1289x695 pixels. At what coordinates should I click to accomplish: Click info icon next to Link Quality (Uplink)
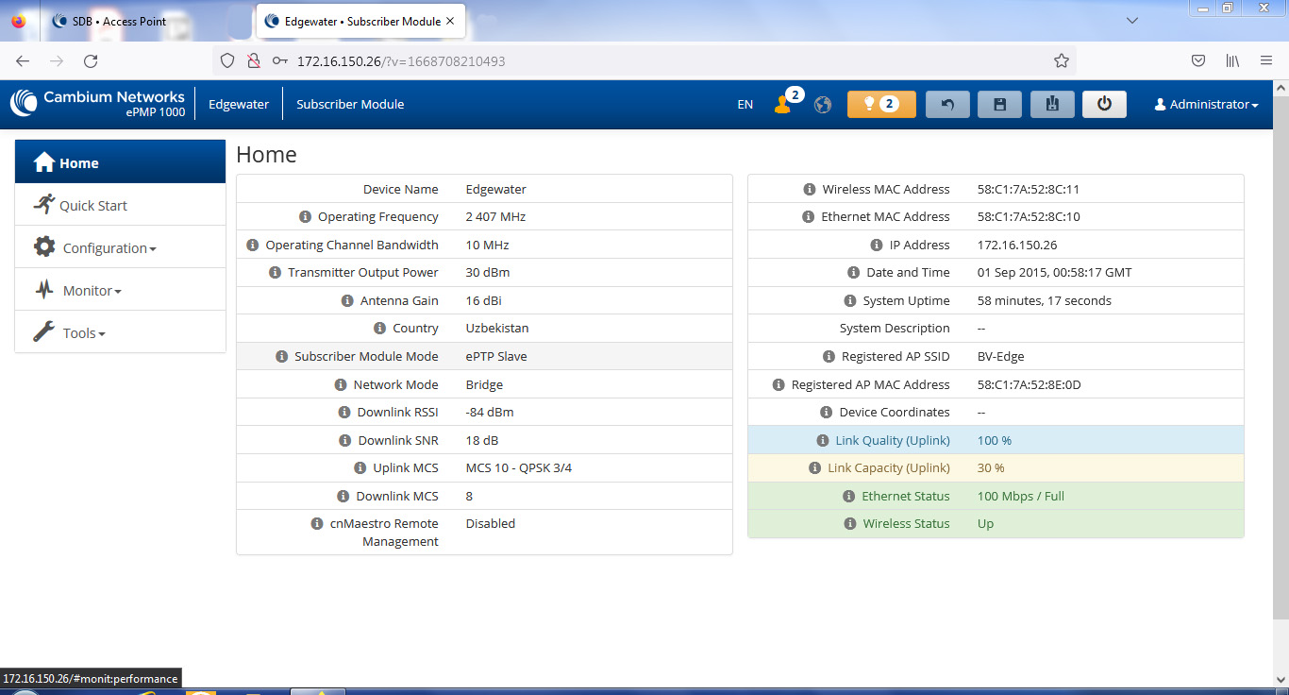(x=823, y=441)
